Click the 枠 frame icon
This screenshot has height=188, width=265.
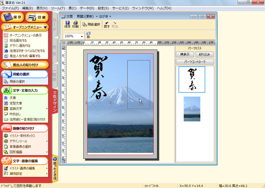point(89,35)
